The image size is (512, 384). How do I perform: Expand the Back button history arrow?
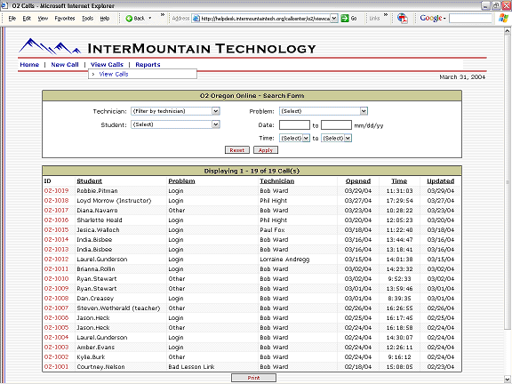150,19
